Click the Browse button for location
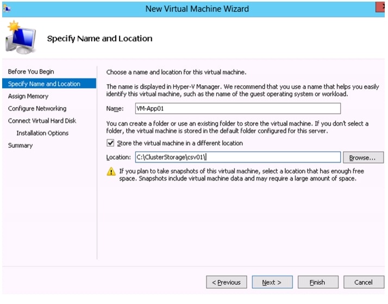 coord(363,158)
